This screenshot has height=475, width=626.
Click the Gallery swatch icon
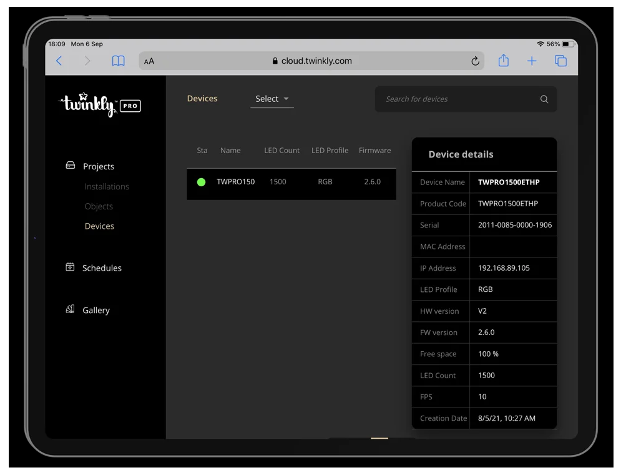pyautogui.click(x=70, y=309)
